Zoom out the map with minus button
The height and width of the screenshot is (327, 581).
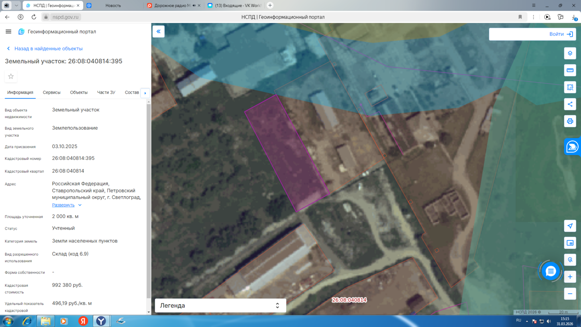pos(570,294)
